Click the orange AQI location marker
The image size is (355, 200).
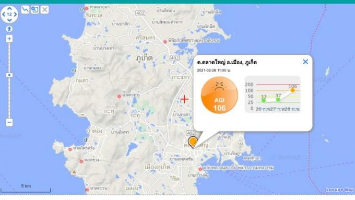click(193, 142)
